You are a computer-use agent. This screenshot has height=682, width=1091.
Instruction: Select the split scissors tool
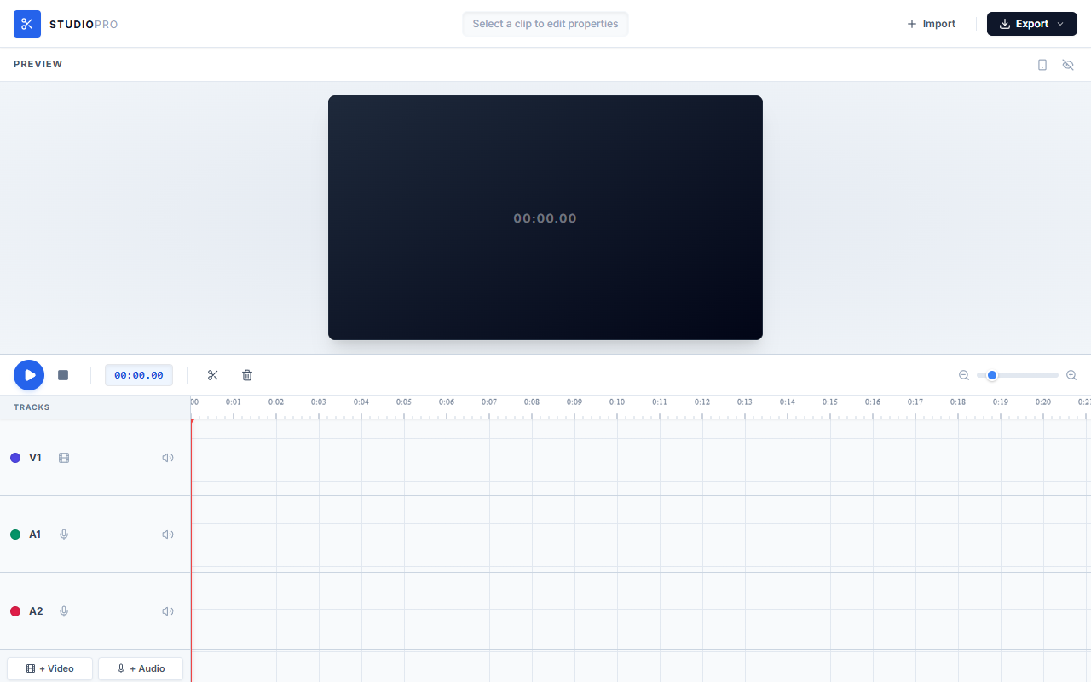coord(213,375)
